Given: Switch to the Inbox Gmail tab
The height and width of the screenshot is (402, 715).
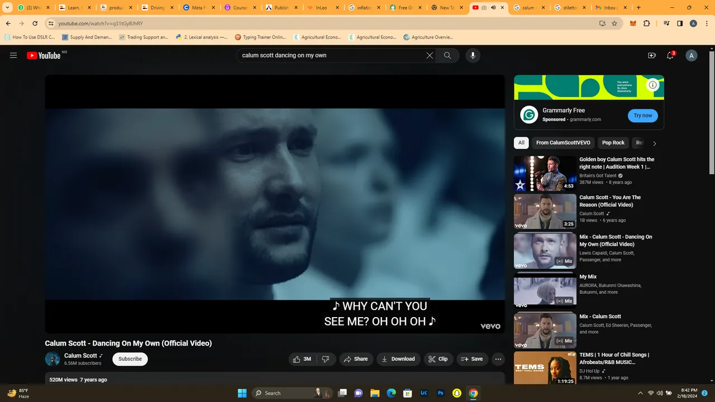Looking at the screenshot, I should [611, 8].
